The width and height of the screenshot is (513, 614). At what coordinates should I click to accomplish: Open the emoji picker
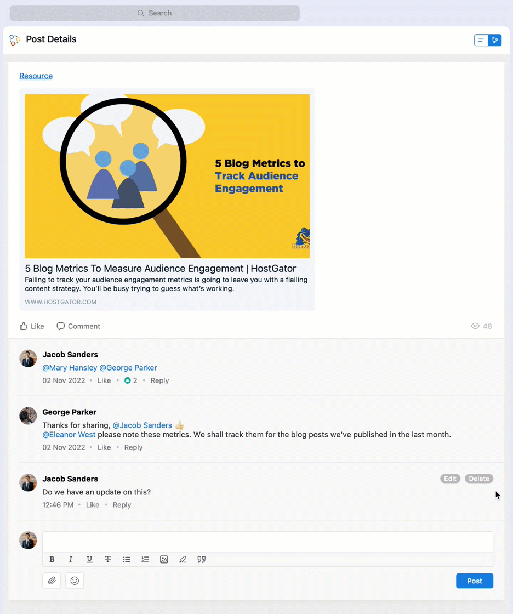tap(75, 581)
